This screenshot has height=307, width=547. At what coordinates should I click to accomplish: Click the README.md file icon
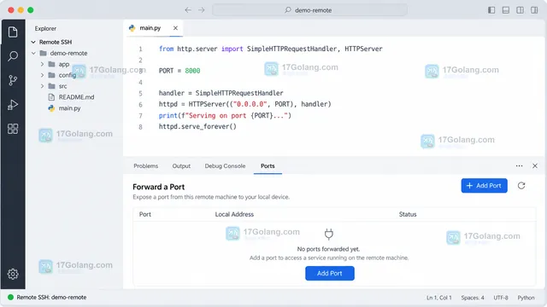[x=51, y=97]
